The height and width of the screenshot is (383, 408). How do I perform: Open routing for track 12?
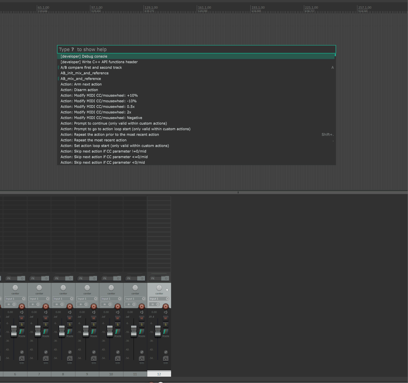click(x=166, y=332)
